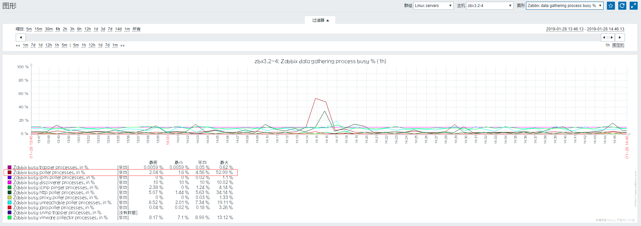Click the purple snmp trapper swatch
Viewport: 641px width, 226px height.
10,213
